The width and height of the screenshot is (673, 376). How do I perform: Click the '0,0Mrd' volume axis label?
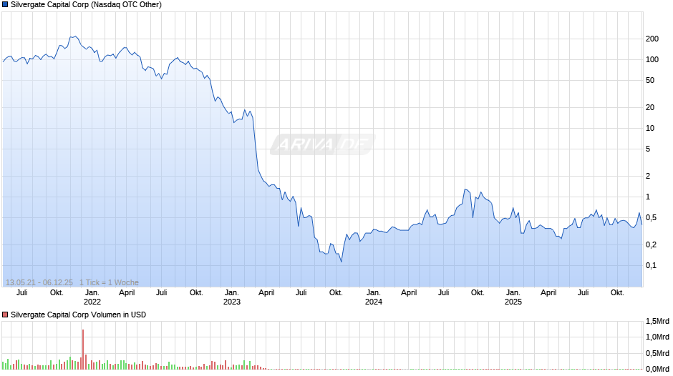pyautogui.click(x=657, y=369)
